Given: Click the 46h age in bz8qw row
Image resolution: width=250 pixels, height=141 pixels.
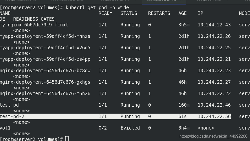Looking at the screenshot, I should (182, 70).
